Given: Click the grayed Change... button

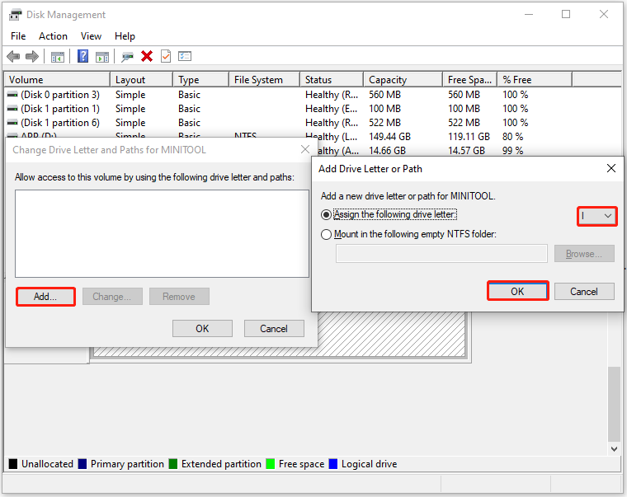Looking at the screenshot, I should point(112,297).
